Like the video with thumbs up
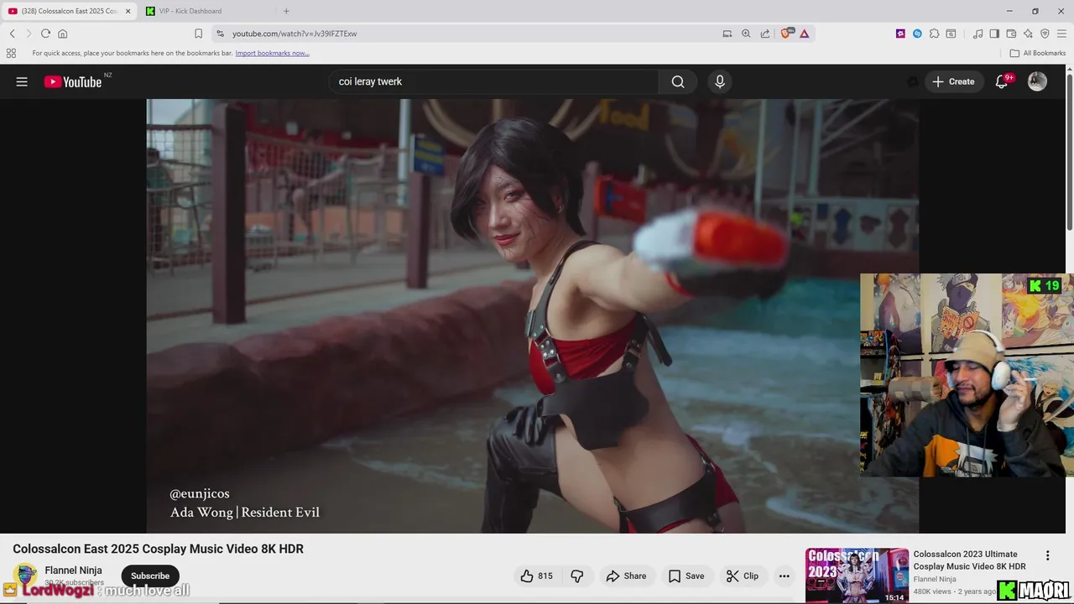The width and height of the screenshot is (1074, 604). (x=536, y=575)
